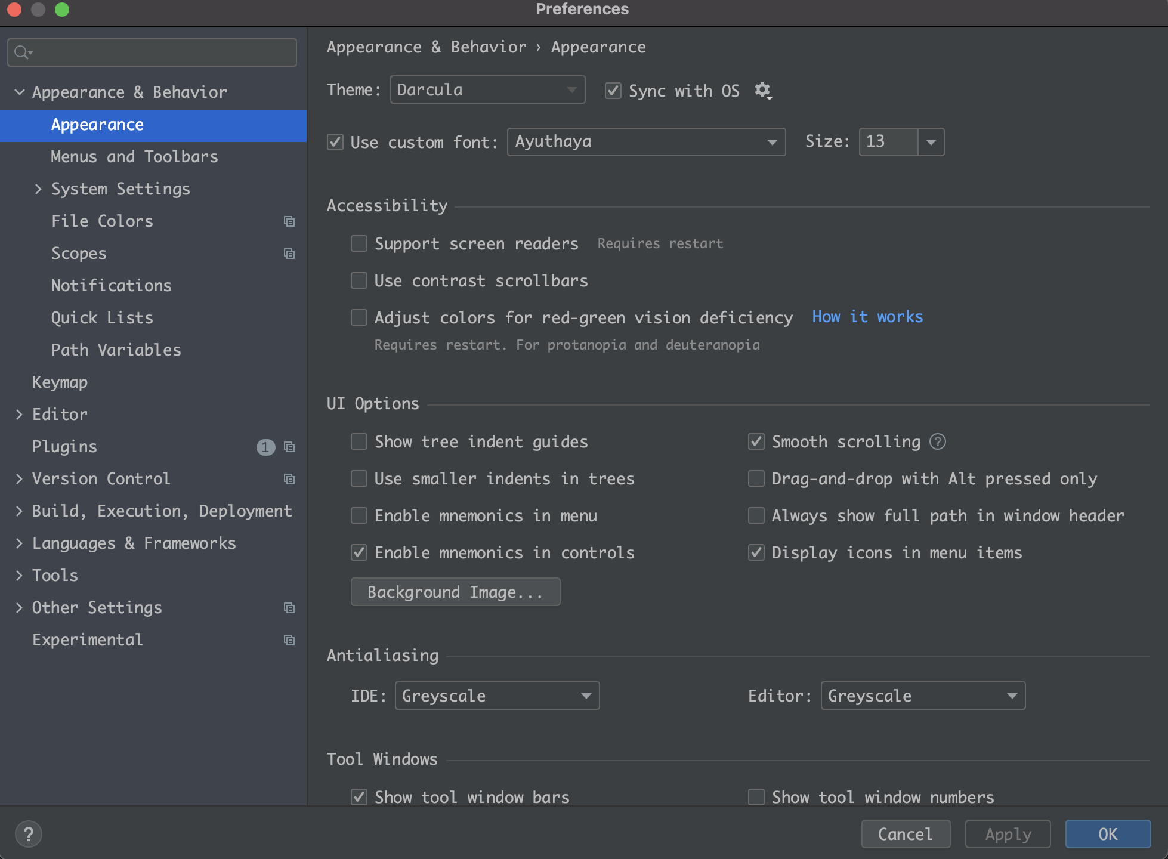Toggle Show tree indent guides

[x=359, y=441]
